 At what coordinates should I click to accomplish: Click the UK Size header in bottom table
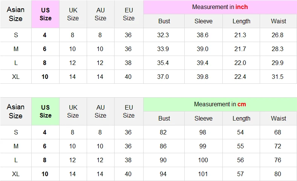(x=73, y=111)
